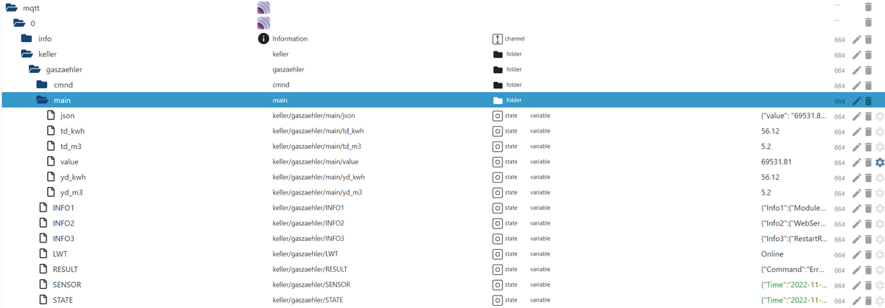The height and width of the screenshot is (308, 885).
Task: Click the td_kwh value 56.12
Action: [770, 131]
